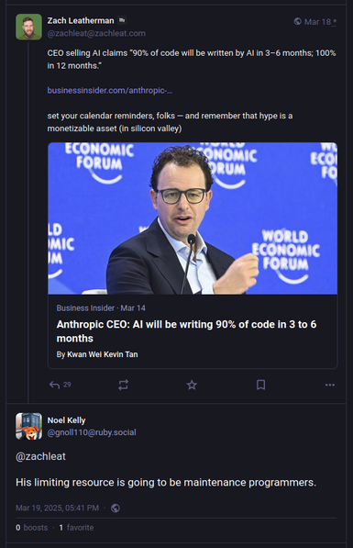
Task: Open the Mar 18 post date link
Action: pyautogui.click(x=317, y=22)
